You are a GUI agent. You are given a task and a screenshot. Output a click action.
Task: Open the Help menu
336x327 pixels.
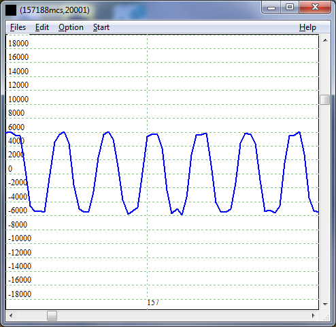[307, 27]
